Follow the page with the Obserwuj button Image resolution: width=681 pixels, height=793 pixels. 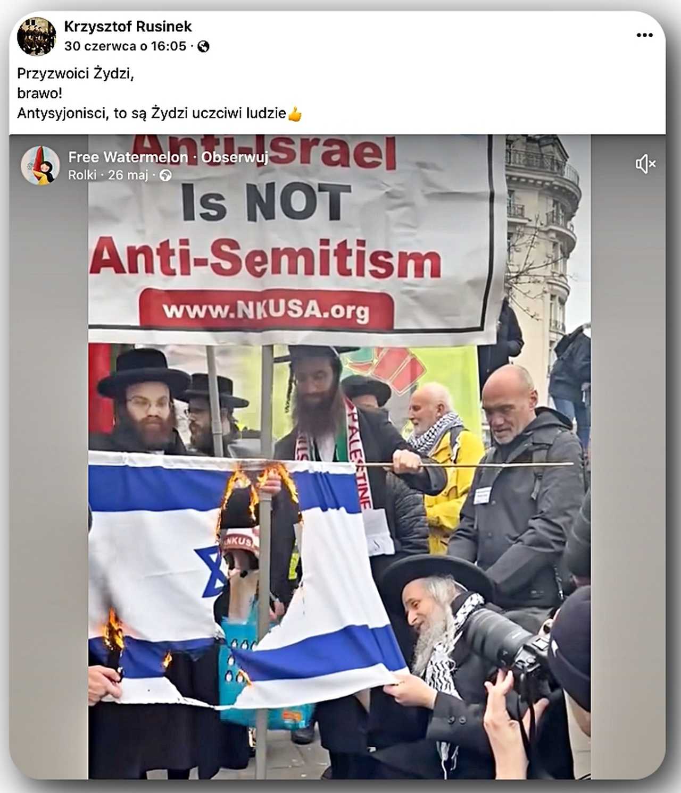click(x=235, y=157)
